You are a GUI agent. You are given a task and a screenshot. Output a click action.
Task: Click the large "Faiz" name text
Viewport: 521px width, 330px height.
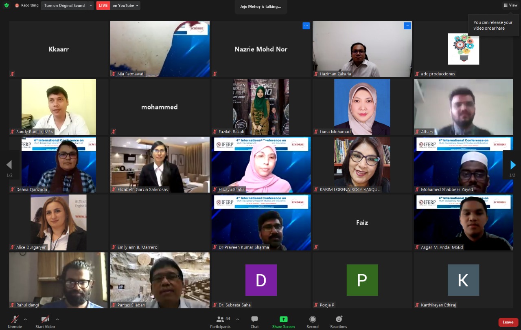pyautogui.click(x=362, y=222)
